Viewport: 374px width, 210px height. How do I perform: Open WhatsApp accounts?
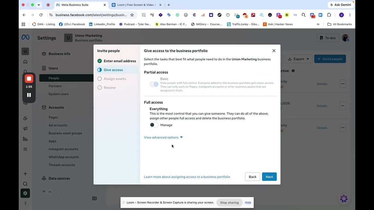point(64,157)
